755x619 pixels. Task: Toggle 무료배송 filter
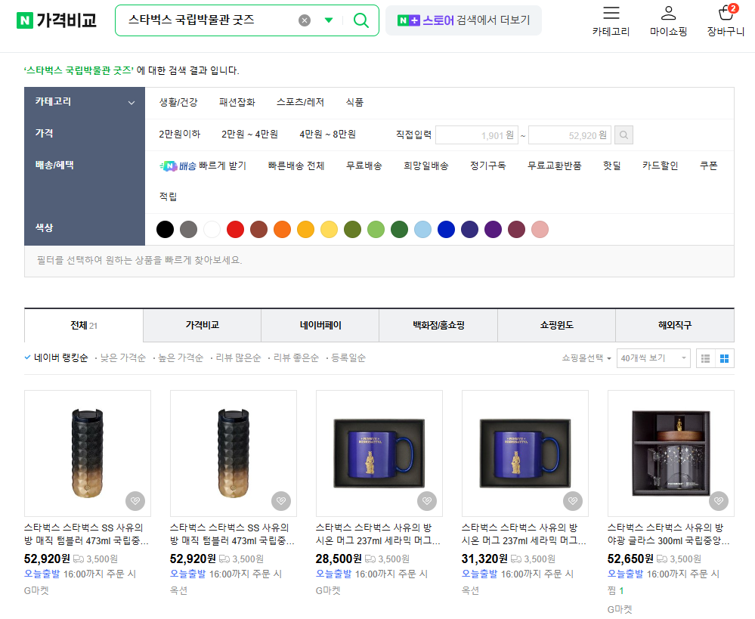click(364, 166)
